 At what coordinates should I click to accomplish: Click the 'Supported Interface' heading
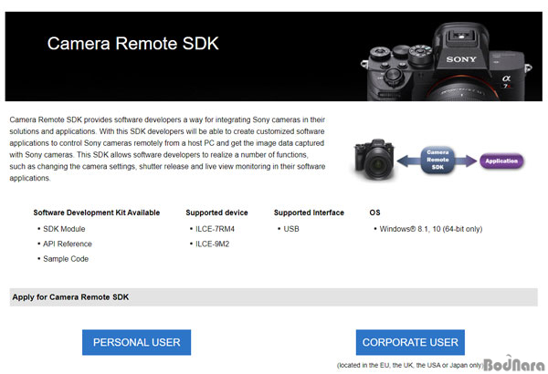(x=309, y=213)
